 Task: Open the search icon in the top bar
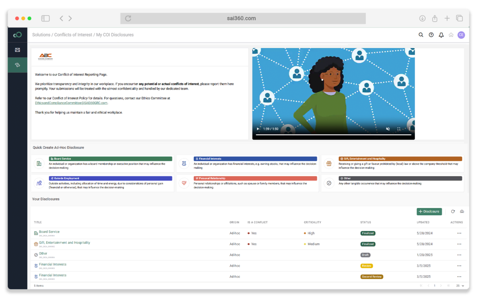(x=421, y=35)
